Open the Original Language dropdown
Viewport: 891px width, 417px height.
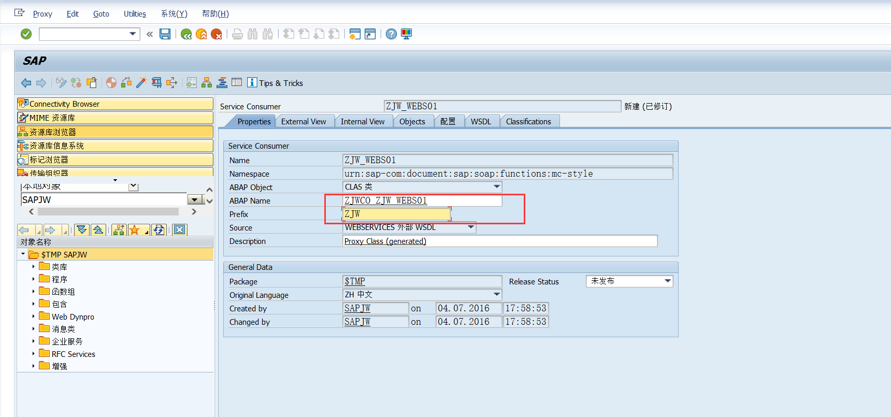click(497, 294)
